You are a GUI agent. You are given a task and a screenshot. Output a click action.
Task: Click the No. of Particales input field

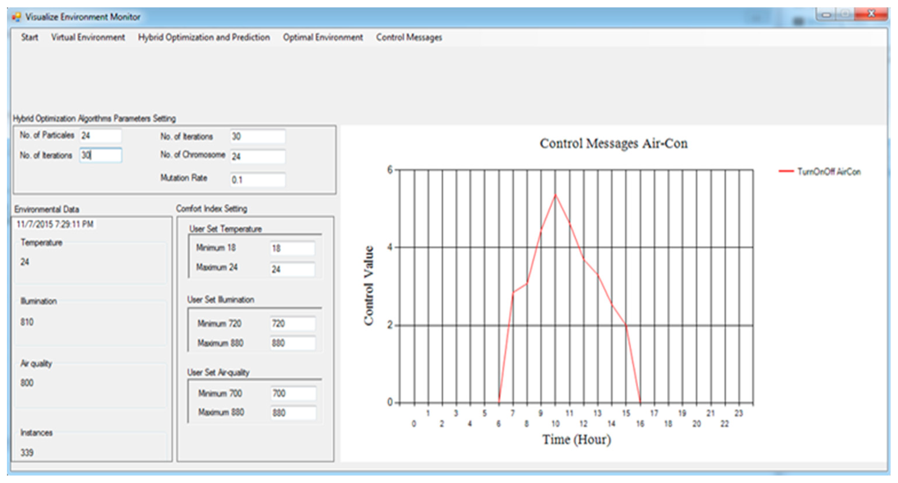(100, 136)
